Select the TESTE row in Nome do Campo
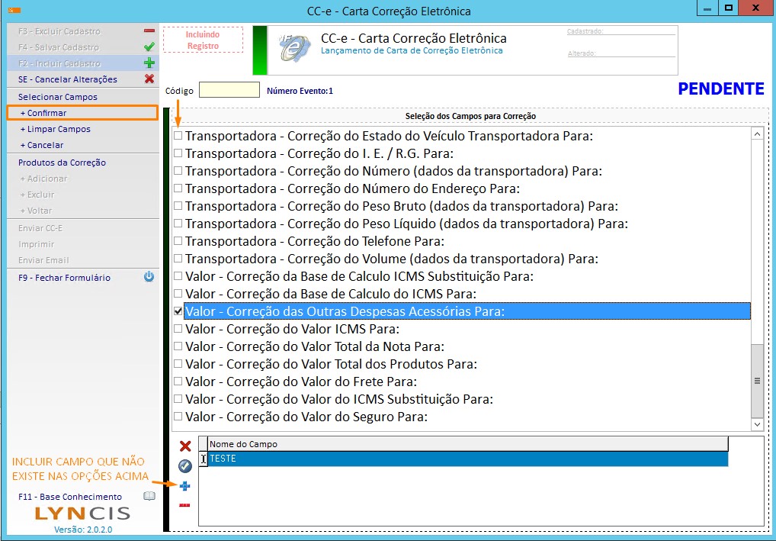 pos(467,459)
